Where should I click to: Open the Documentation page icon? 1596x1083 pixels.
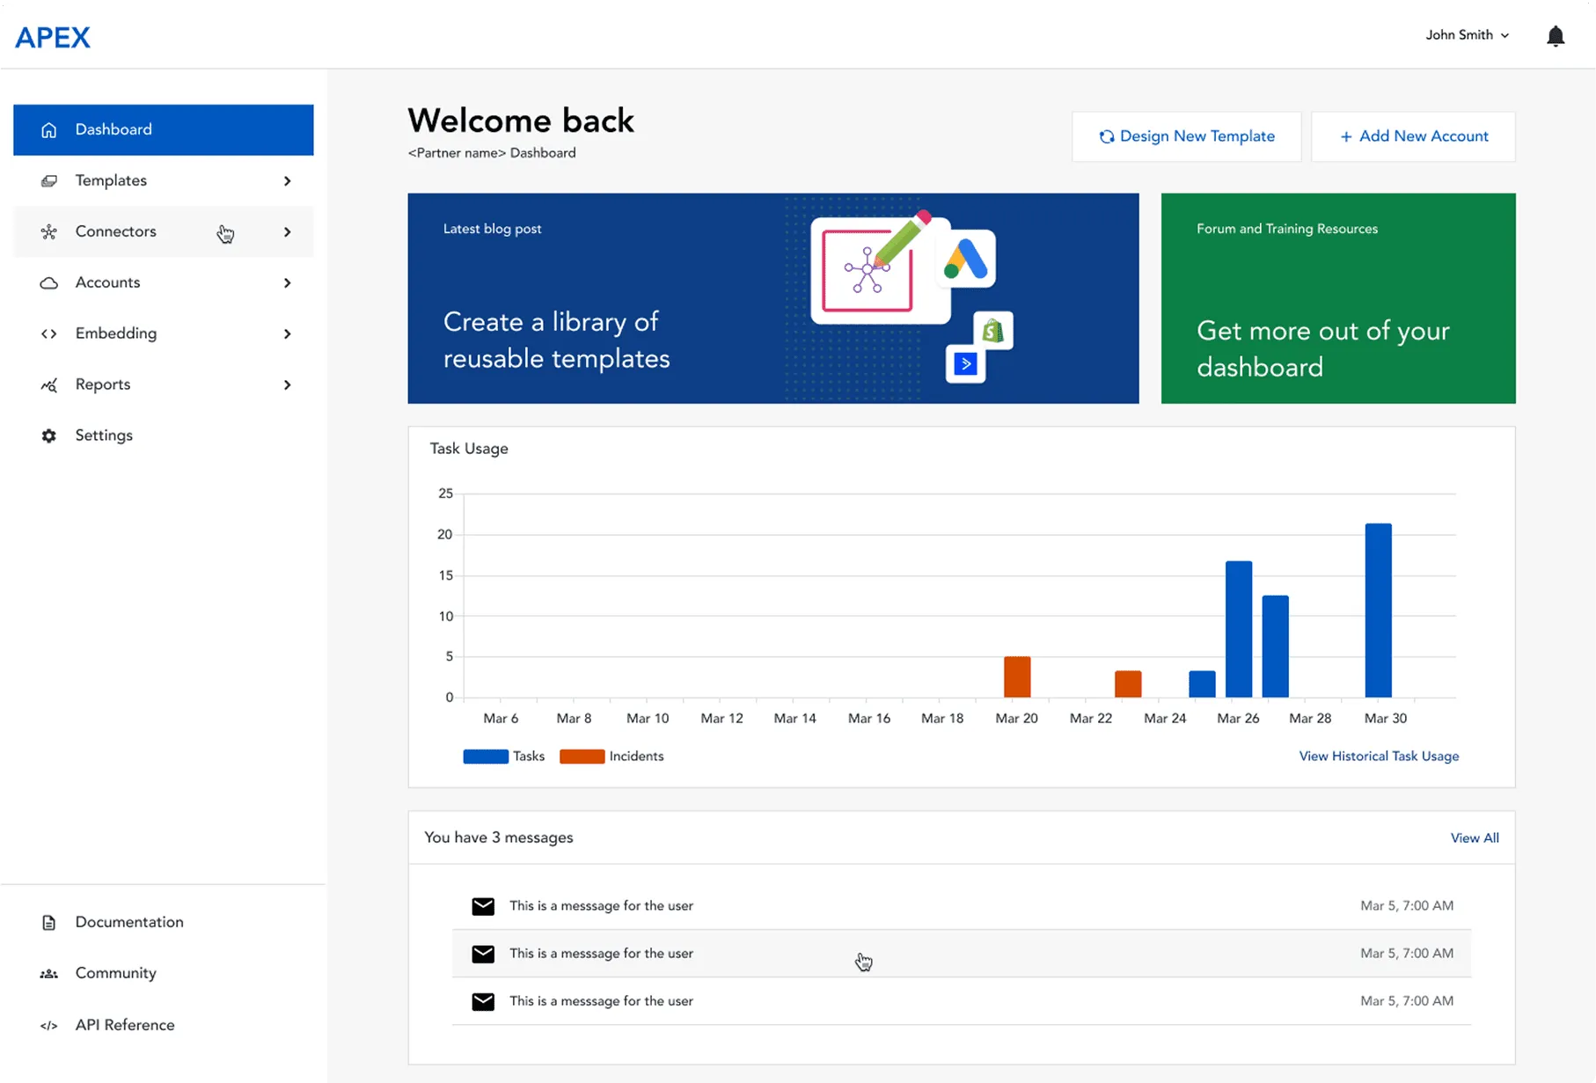[x=49, y=921]
